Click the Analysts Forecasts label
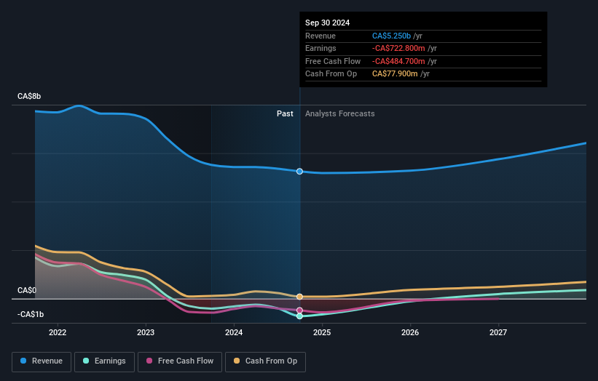The width and height of the screenshot is (598, 381). click(x=340, y=113)
